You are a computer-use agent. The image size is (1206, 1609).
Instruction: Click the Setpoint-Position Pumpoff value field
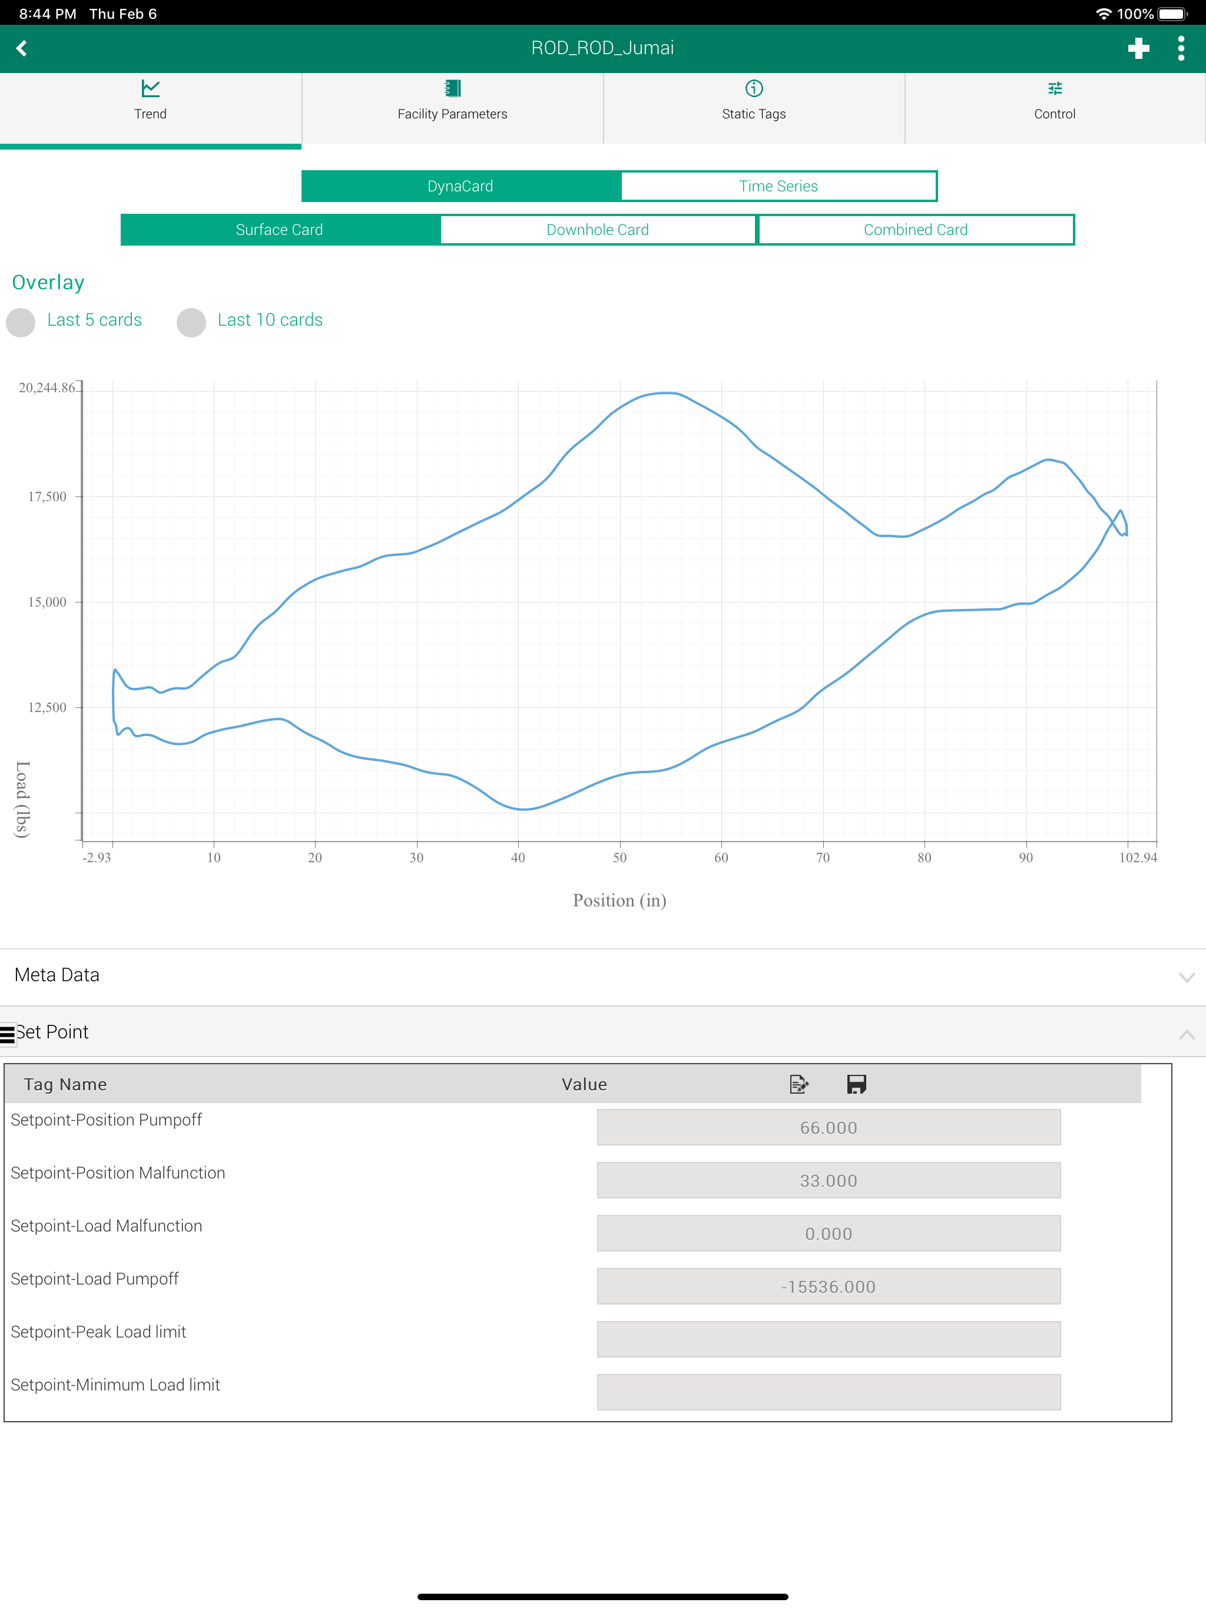pos(829,1127)
